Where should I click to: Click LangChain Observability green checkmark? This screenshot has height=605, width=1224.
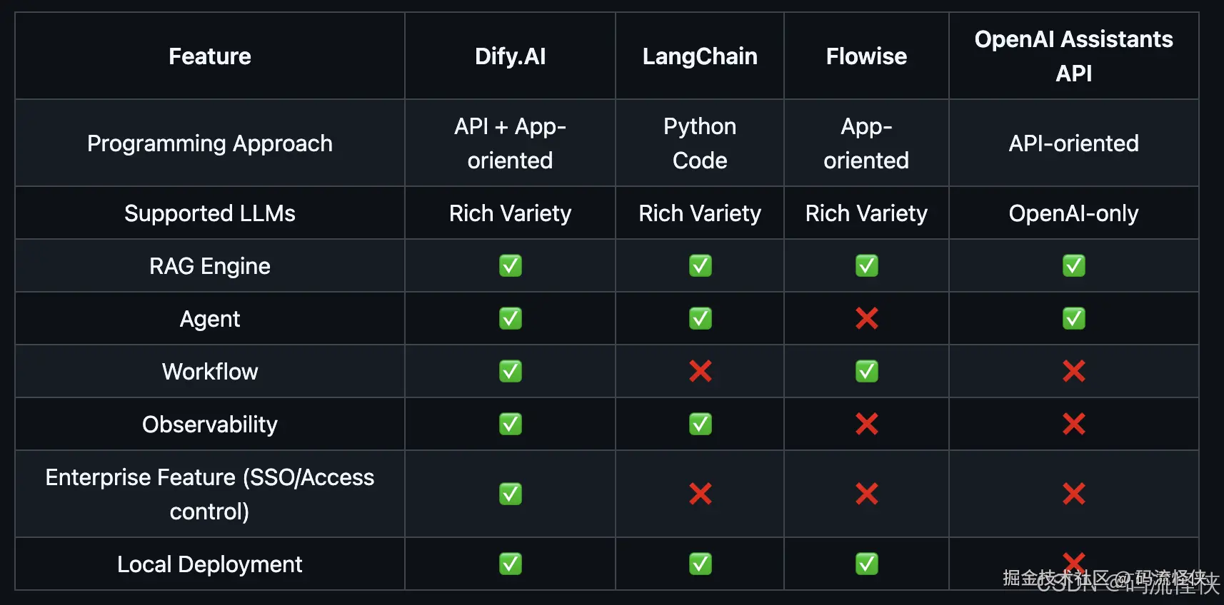(700, 424)
